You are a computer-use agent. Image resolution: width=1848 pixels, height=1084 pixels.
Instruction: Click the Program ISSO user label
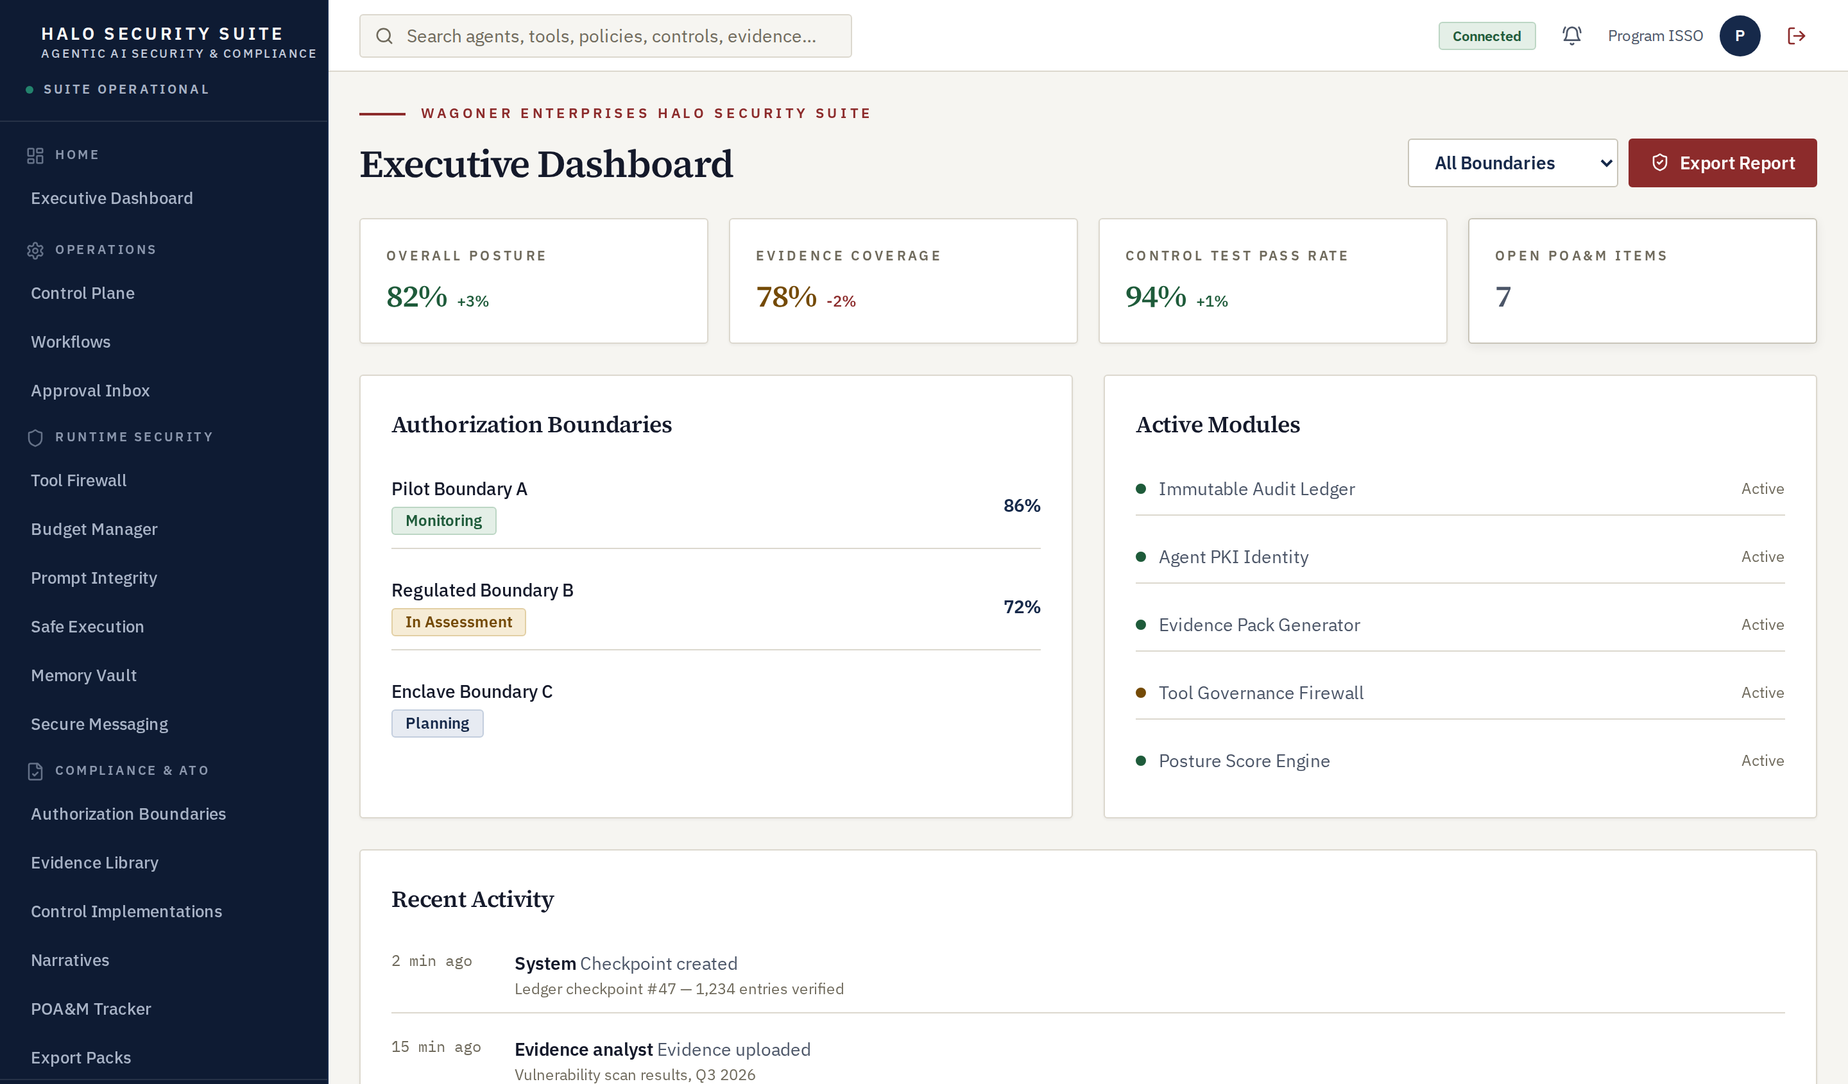[x=1655, y=36]
